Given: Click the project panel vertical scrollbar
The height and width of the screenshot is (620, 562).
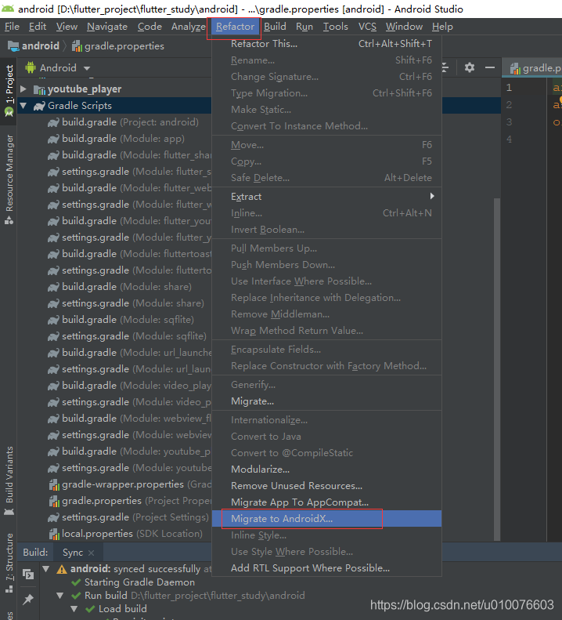Looking at the screenshot, I should (497, 368).
